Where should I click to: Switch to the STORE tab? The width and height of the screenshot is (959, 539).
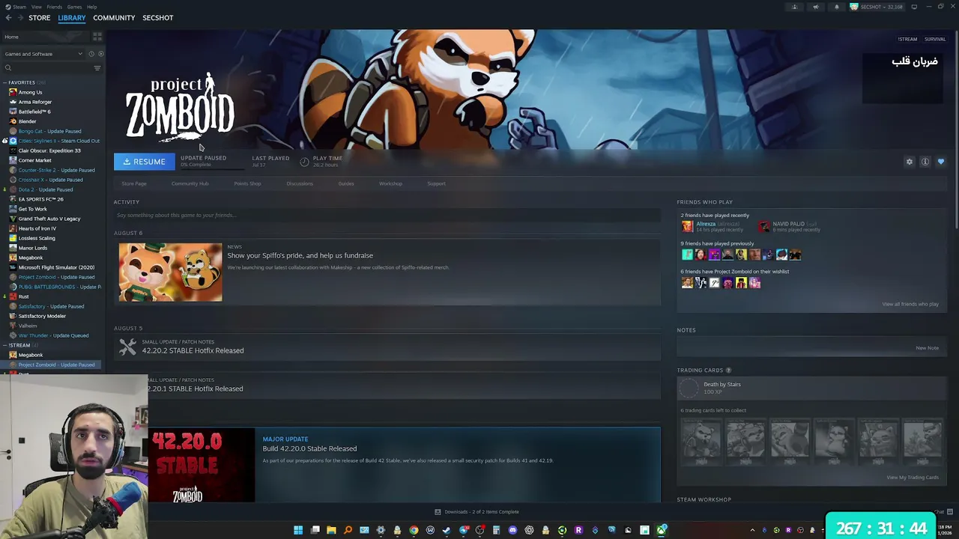point(40,18)
